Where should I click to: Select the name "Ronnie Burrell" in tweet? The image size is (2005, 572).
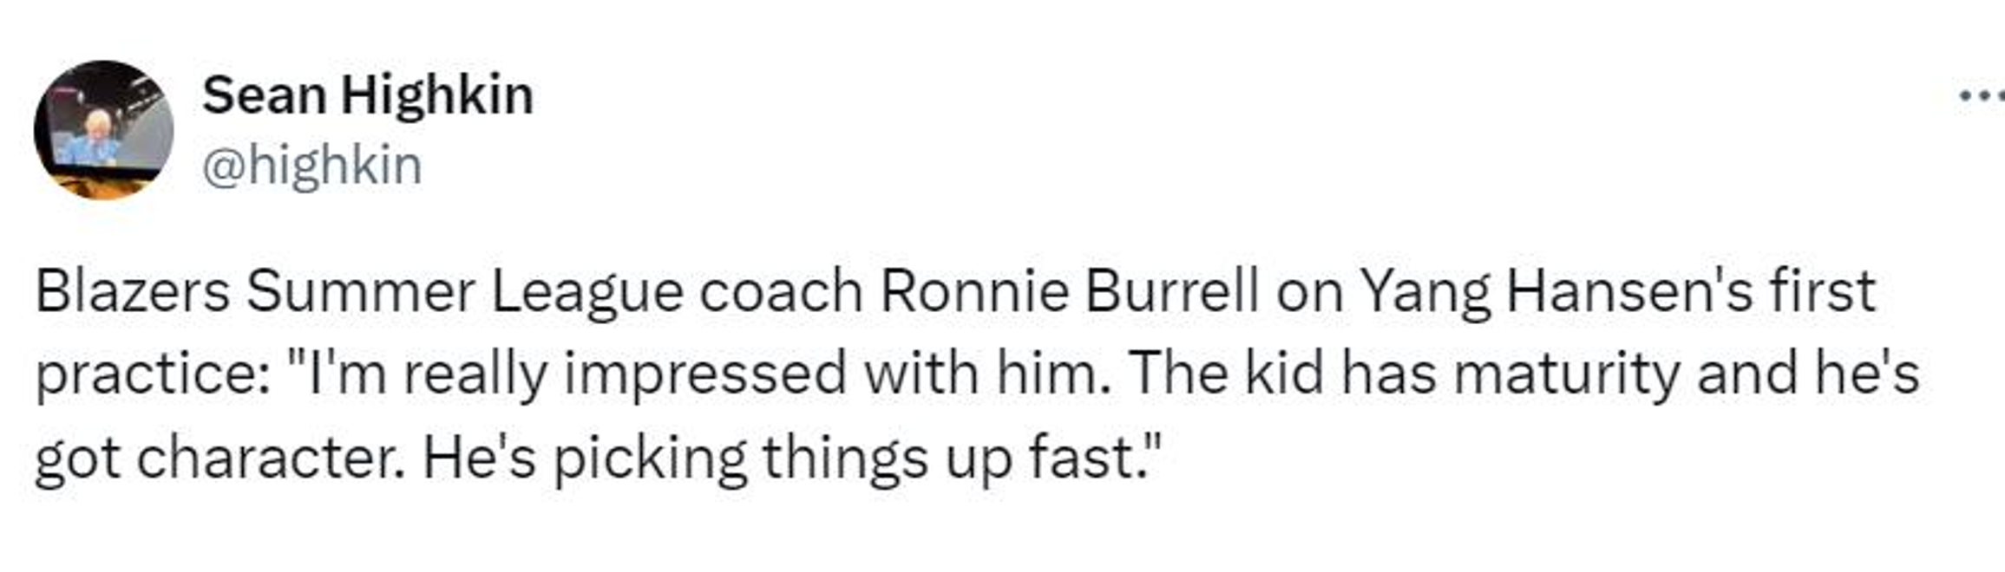click(1070, 291)
